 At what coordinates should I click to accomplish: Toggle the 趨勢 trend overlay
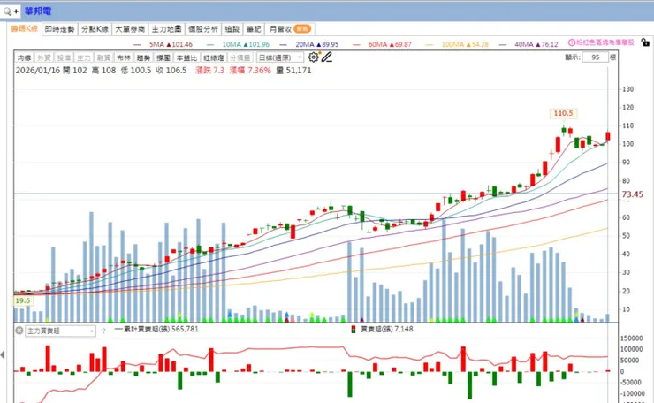[143, 57]
